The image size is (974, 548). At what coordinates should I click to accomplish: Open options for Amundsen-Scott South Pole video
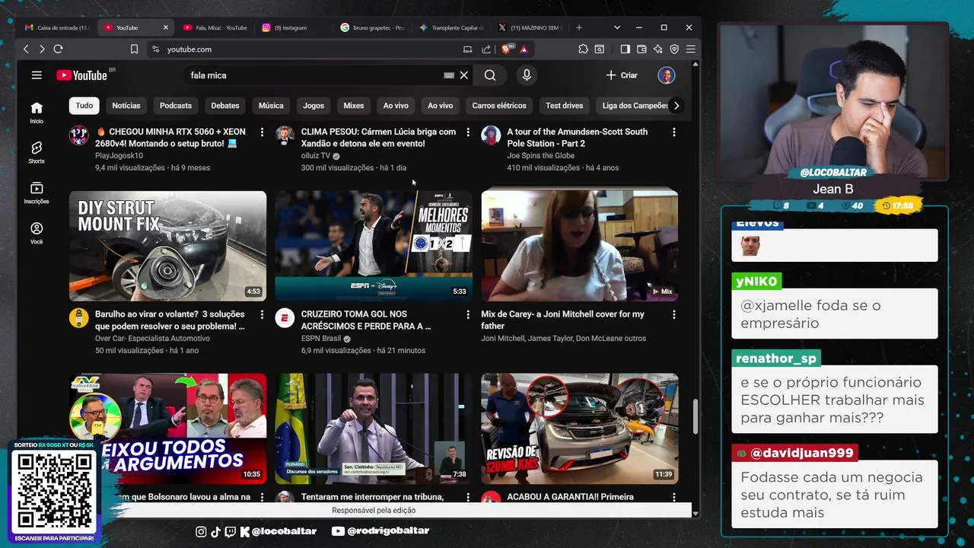click(x=674, y=132)
